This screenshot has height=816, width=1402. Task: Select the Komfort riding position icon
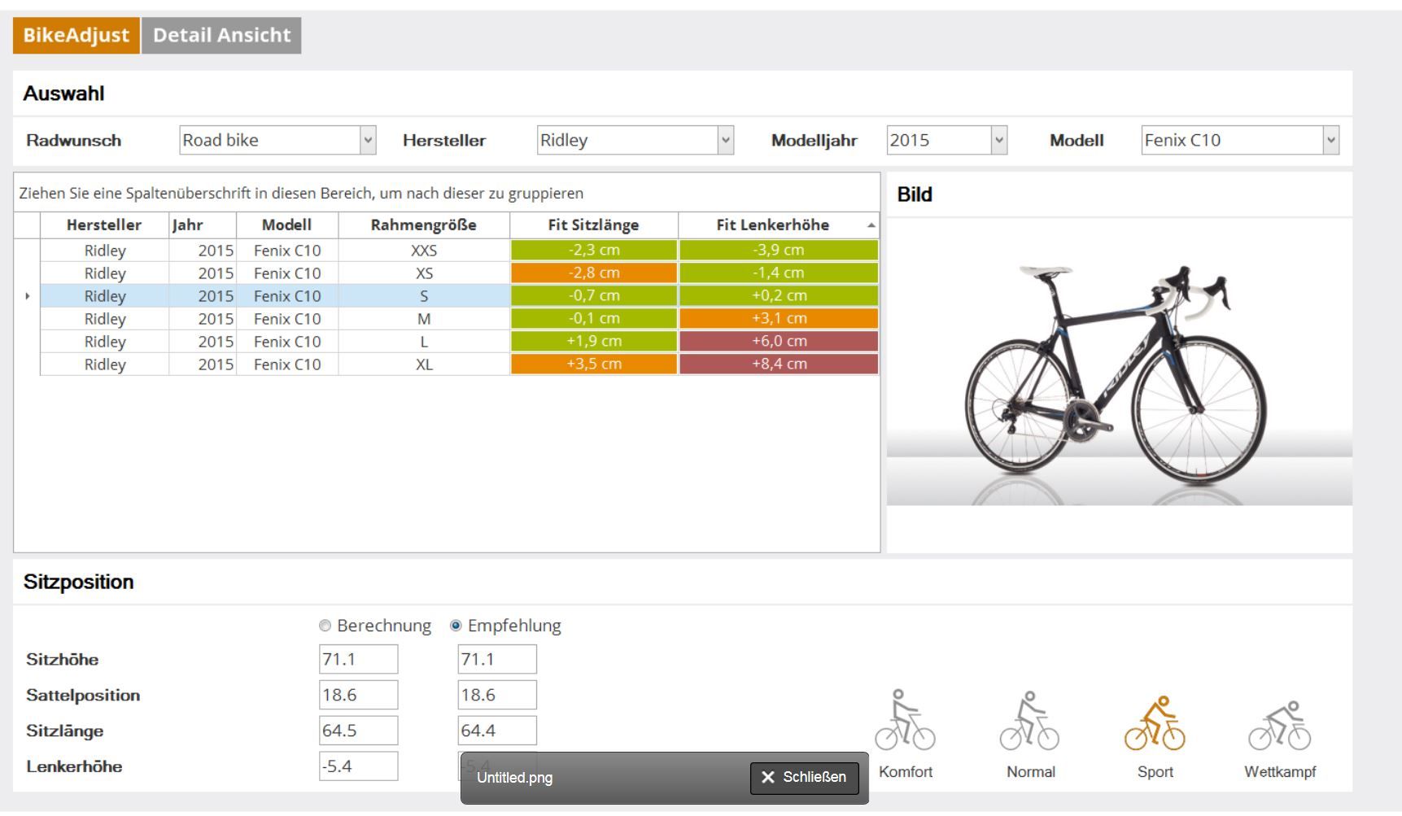[905, 721]
